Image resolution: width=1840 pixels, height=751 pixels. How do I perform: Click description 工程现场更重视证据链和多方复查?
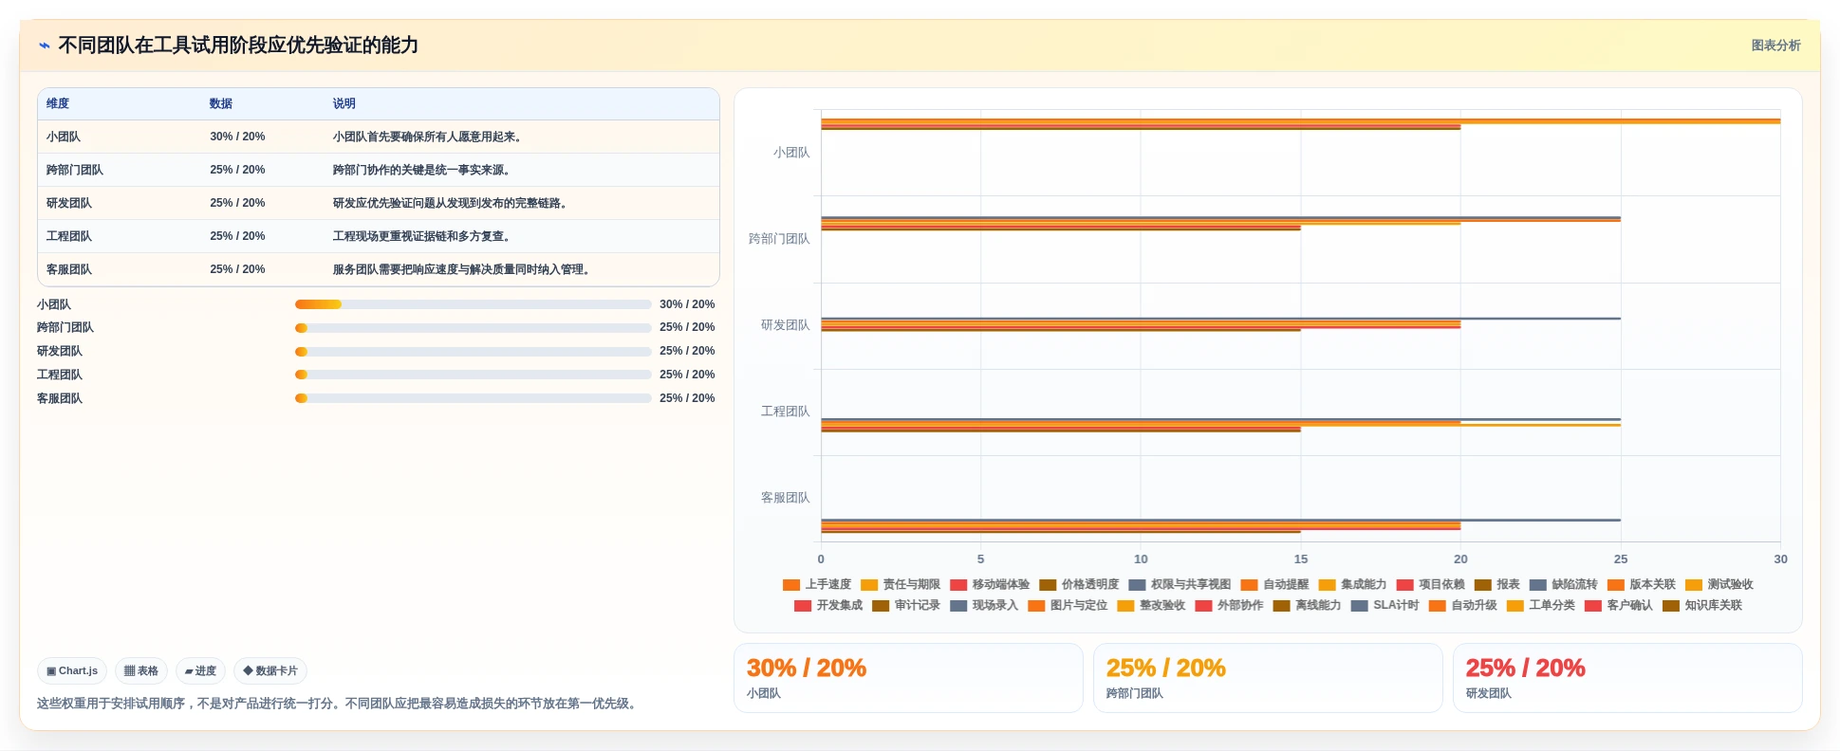pos(421,236)
